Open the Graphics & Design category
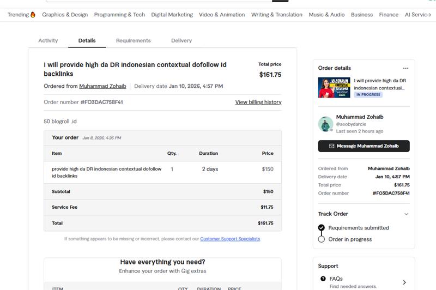436x290 pixels. pos(65,15)
